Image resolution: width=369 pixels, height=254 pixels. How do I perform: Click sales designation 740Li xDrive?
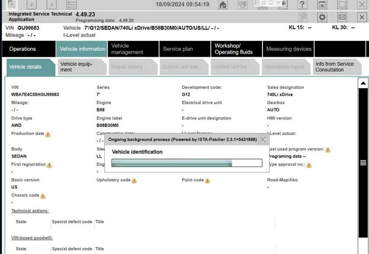point(280,95)
